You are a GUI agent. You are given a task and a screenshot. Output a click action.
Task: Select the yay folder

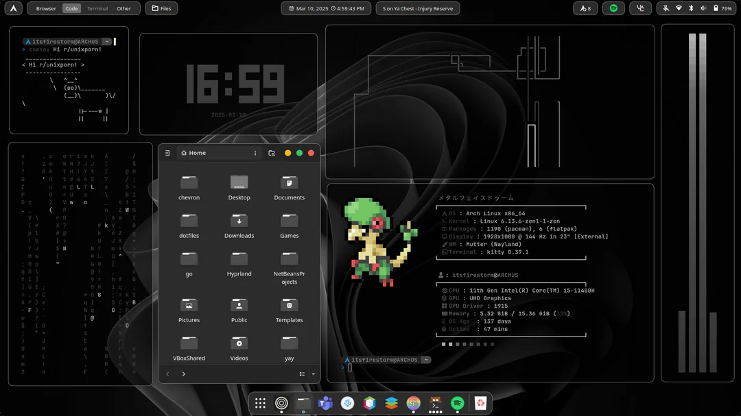click(x=290, y=348)
